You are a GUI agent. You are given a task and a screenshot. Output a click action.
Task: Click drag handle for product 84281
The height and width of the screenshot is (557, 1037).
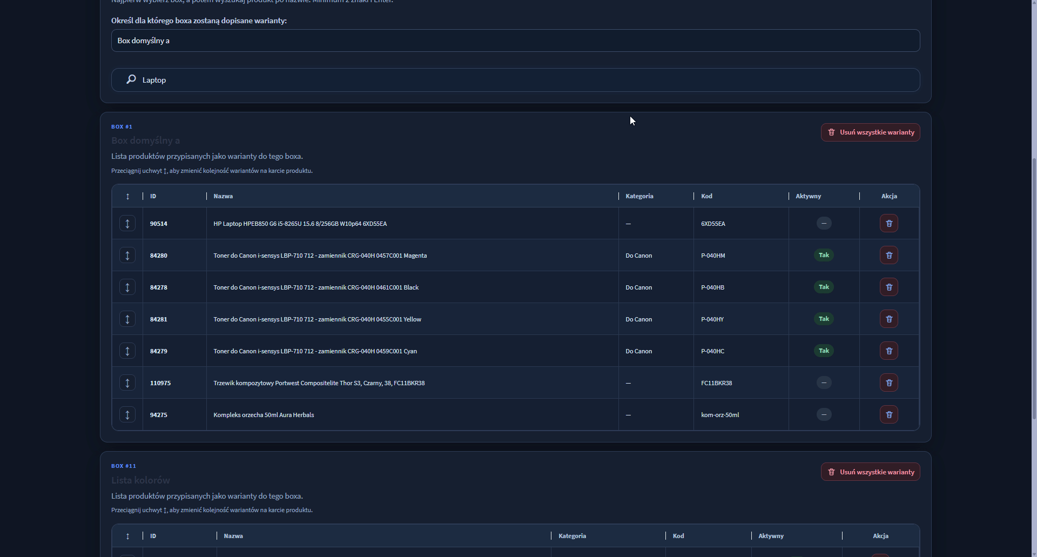tap(127, 319)
